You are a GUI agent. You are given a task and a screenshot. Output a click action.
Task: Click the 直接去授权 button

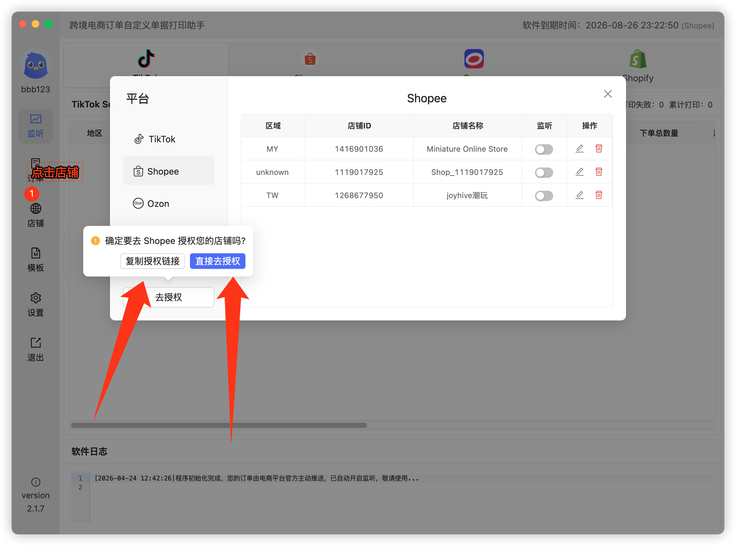217,261
